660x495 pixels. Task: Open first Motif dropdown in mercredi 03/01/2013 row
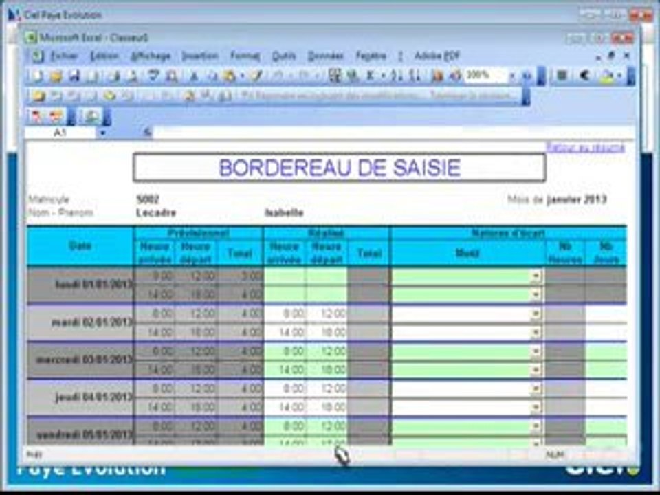pyautogui.click(x=536, y=351)
